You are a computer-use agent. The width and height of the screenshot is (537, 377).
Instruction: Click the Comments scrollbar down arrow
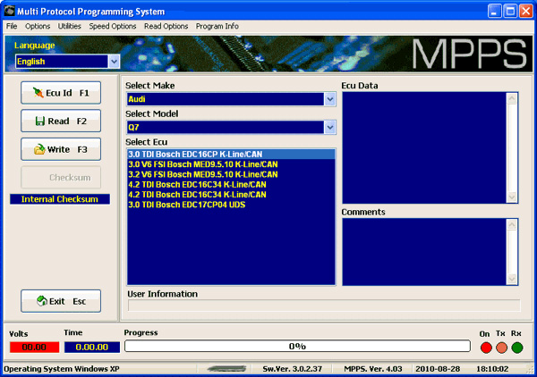(x=512, y=279)
